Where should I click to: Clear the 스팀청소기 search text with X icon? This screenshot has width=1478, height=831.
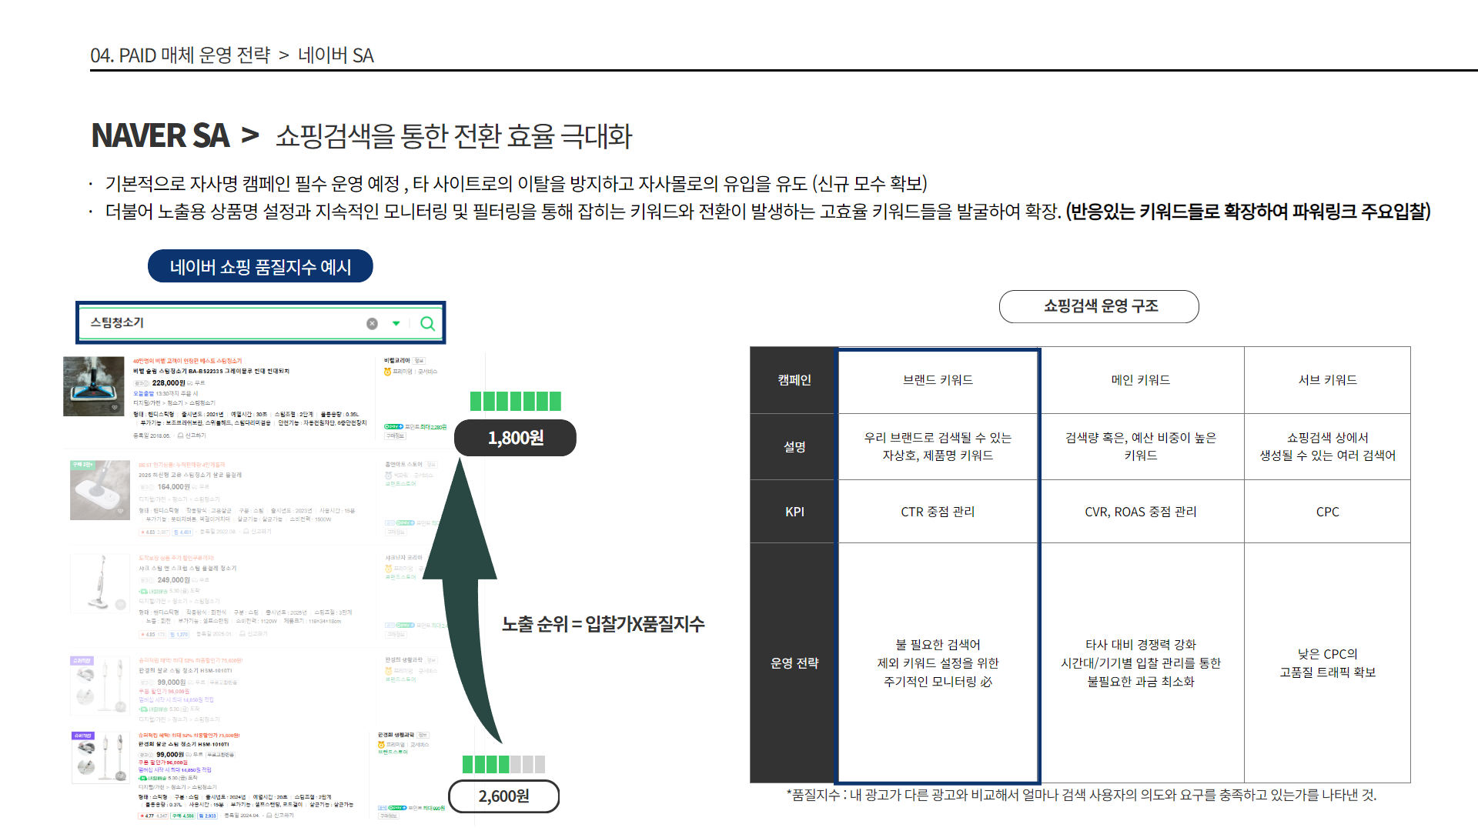point(372,324)
